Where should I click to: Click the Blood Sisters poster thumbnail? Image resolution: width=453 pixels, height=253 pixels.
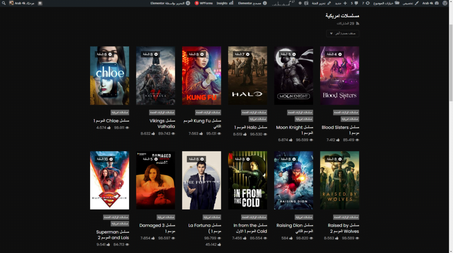point(339,76)
